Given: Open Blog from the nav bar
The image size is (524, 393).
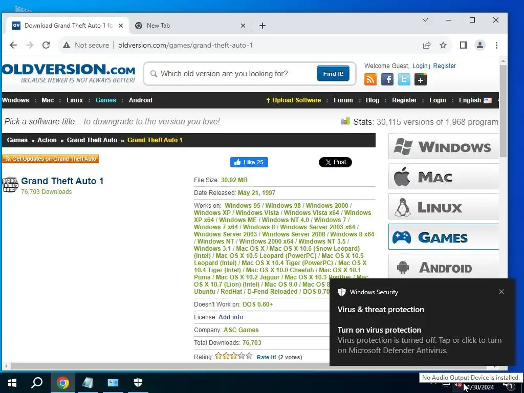Looking at the screenshot, I should (373, 100).
